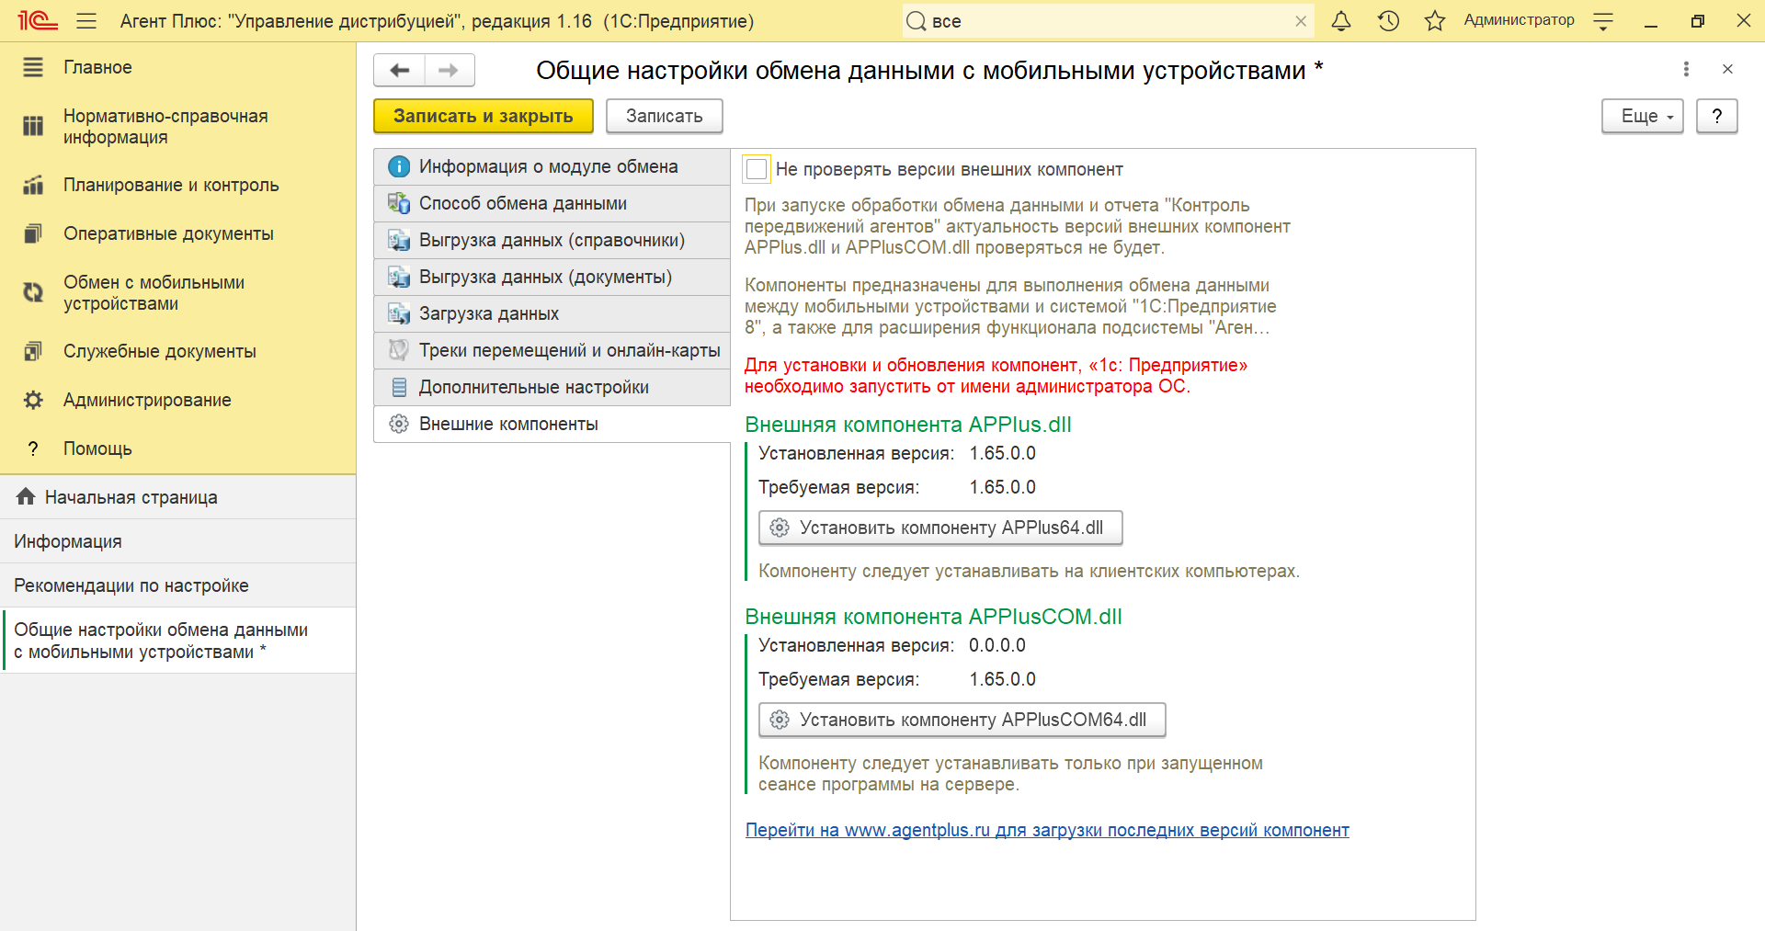Clear the search field with the X

(x=1301, y=21)
